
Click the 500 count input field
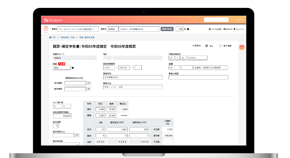coord(179,29)
